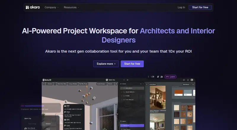The width and height of the screenshot is (237, 130).
Task: Open the Company dropdown menu
Action: 52,7
